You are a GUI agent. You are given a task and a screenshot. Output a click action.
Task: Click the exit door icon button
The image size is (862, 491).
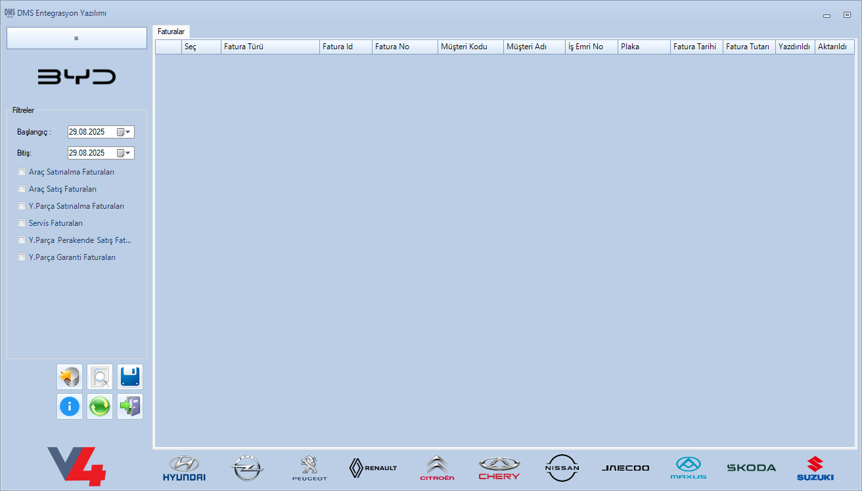pos(130,406)
